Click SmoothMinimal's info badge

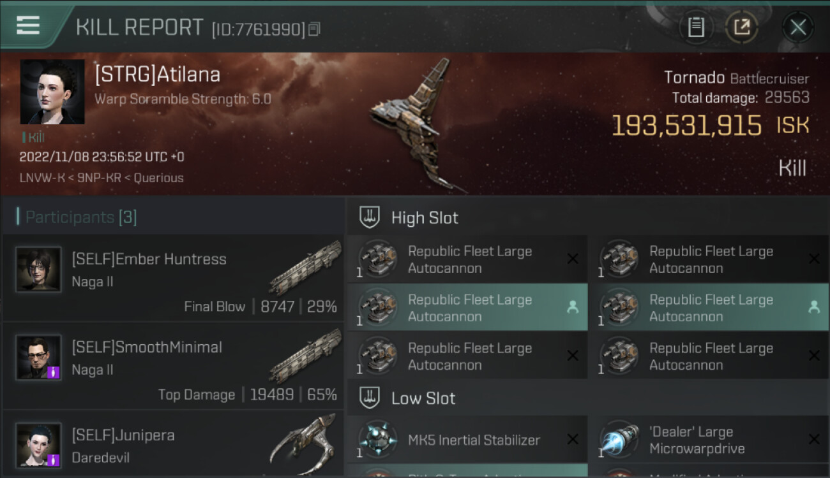point(54,372)
